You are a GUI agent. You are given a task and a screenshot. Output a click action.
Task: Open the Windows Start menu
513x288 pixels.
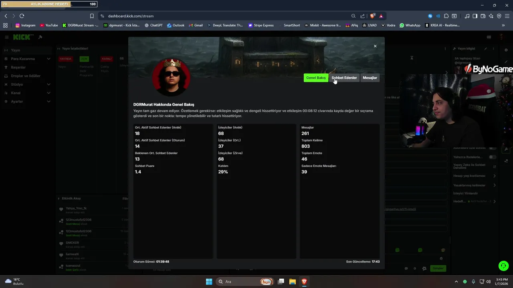click(x=209, y=282)
